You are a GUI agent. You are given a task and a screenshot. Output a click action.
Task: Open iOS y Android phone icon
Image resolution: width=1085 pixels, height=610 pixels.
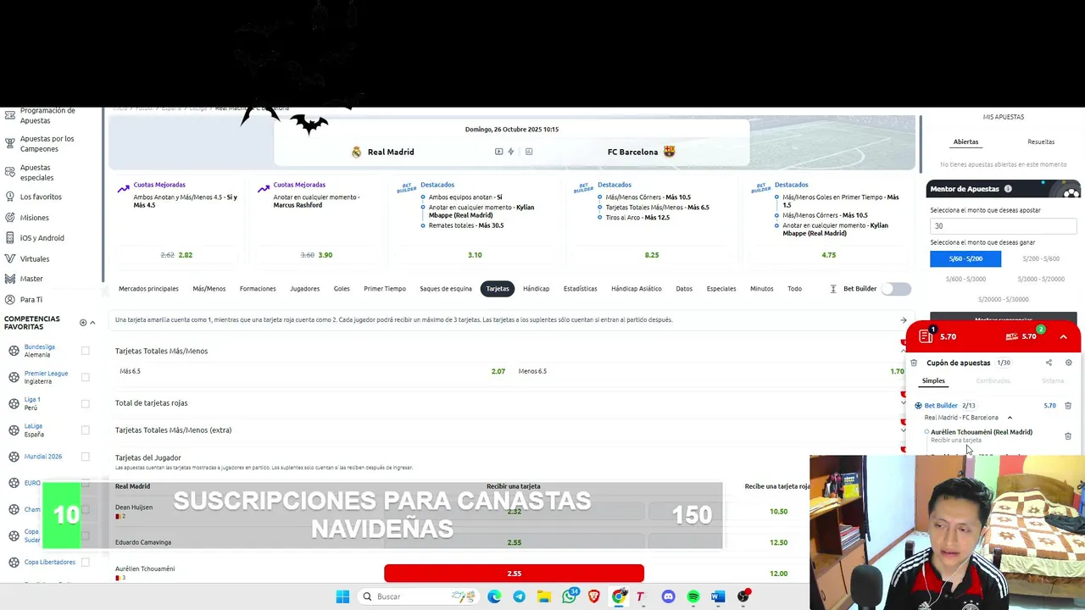[x=10, y=238]
